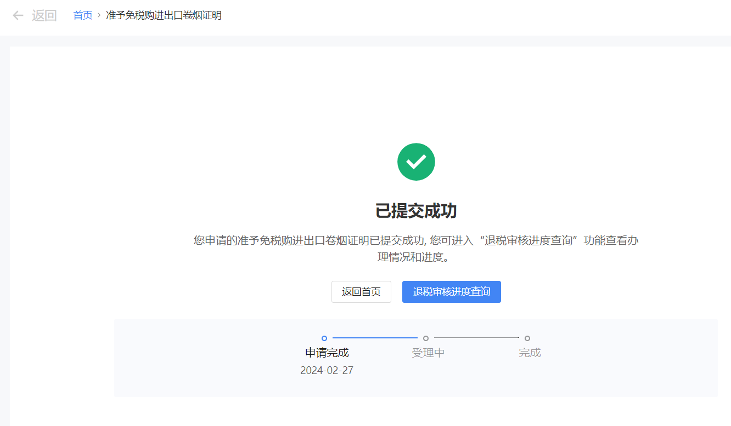Click the 2024-02-27 date under 申请完成
This screenshot has height=426, width=731.
[327, 371]
